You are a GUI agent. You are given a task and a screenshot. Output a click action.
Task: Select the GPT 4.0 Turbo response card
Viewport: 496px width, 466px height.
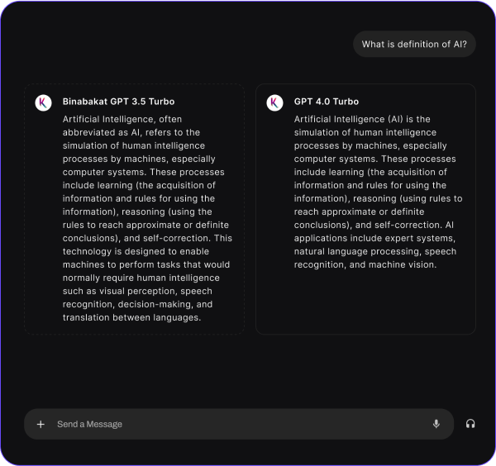(x=365, y=209)
